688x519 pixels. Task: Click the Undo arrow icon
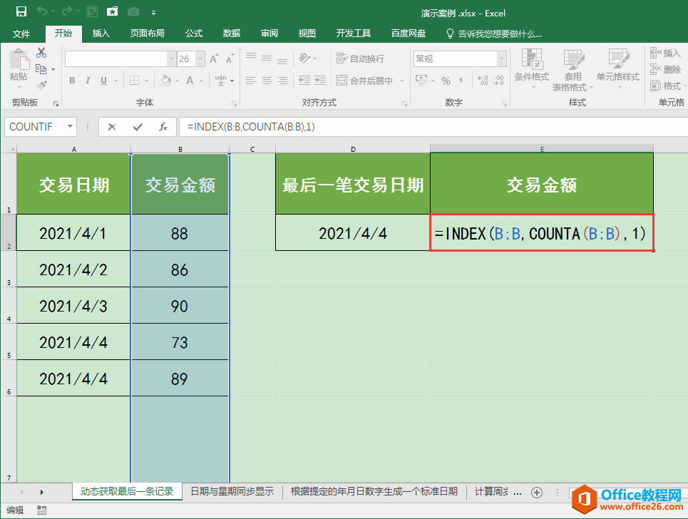[42, 11]
